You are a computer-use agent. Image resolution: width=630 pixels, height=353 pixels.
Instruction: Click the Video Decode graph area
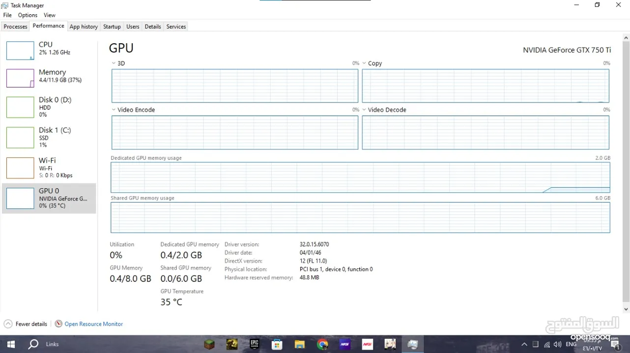coord(486,132)
